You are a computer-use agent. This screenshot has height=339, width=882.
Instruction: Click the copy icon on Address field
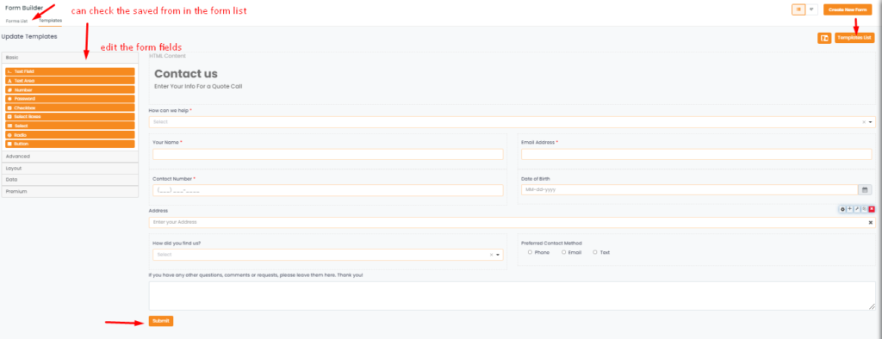[865, 209]
